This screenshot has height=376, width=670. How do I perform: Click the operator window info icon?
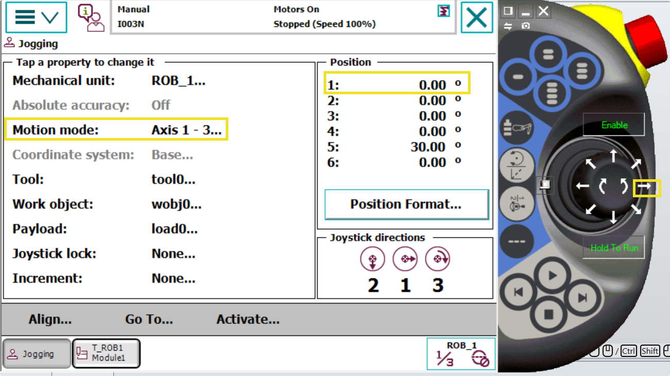coord(90,18)
